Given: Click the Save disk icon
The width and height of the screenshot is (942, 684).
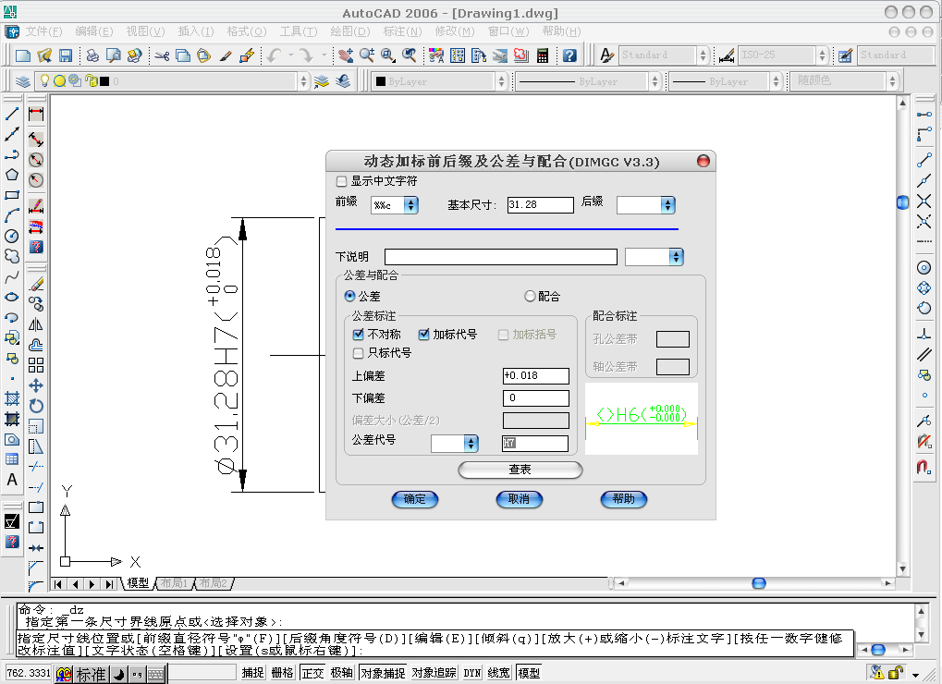Looking at the screenshot, I should click(66, 55).
